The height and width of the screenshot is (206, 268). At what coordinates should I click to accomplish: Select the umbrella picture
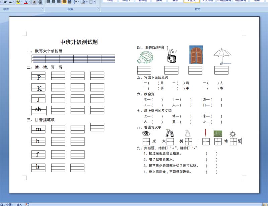click(x=222, y=56)
